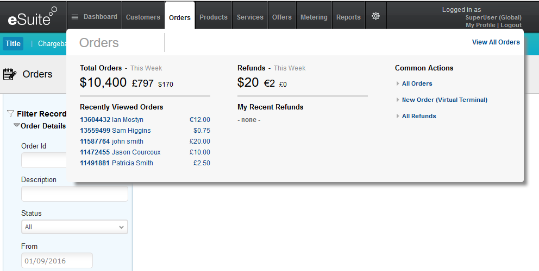The height and width of the screenshot is (271, 539).
Task: Collapse the Order Details section
Action: point(17,126)
